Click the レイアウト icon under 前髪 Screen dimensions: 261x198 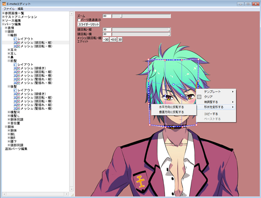(15, 65)
